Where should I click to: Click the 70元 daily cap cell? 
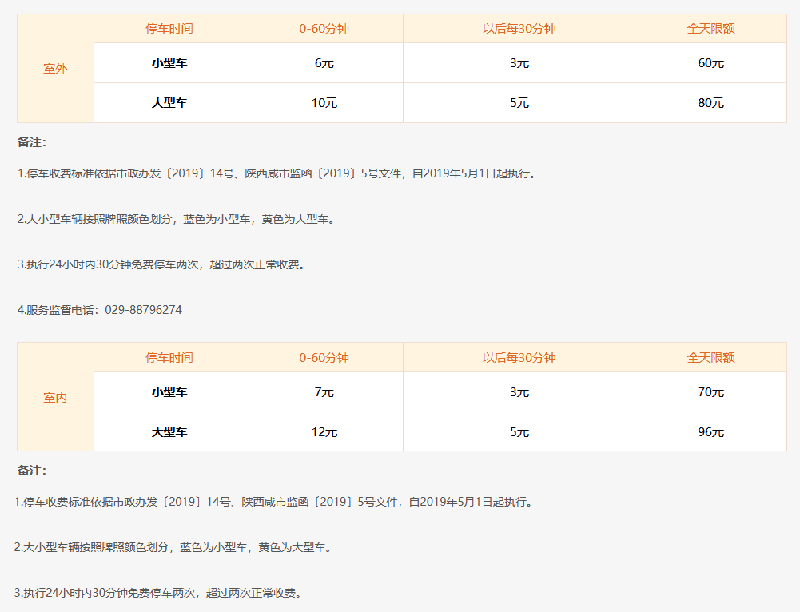[x=710, y=391]
